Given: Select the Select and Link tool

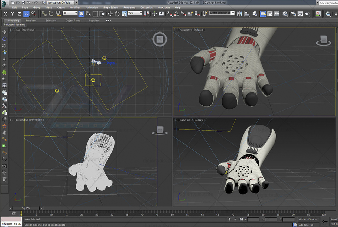Looking at the screenshot, I should 44,13.
